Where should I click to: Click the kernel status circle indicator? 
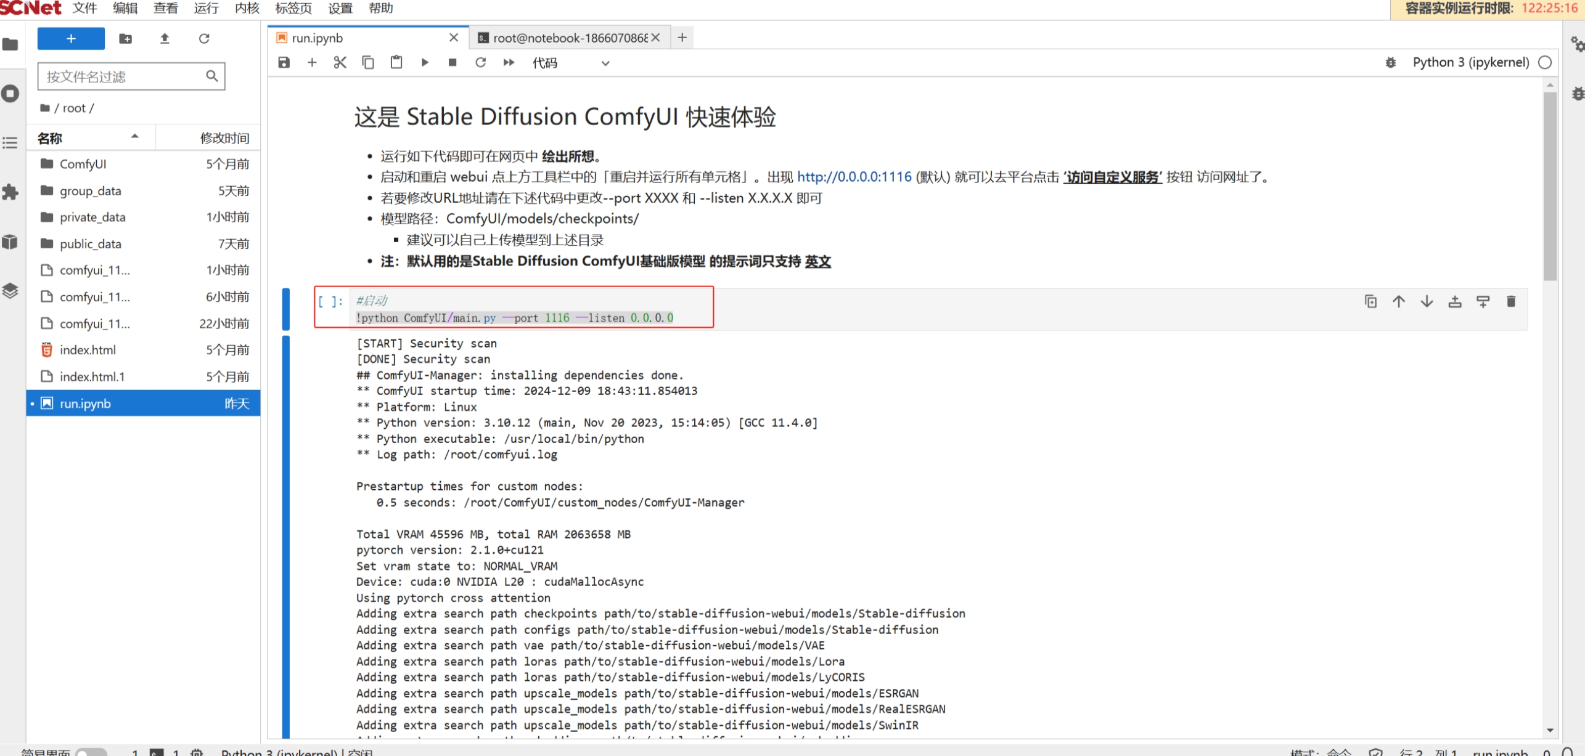coord(1544,62)
